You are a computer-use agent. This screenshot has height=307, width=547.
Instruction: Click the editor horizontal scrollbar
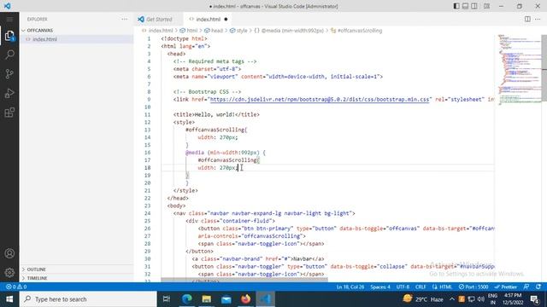tap(244, 280)
